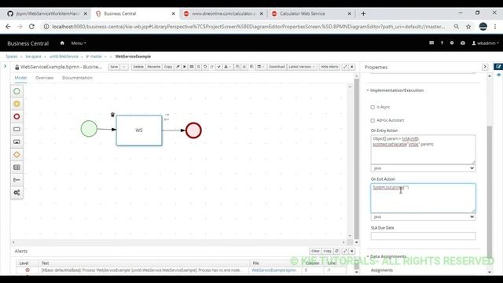Click the trash icon above WS task
Image resolution: width=503 pixels, height=283 pixels.
pos(112,115)
